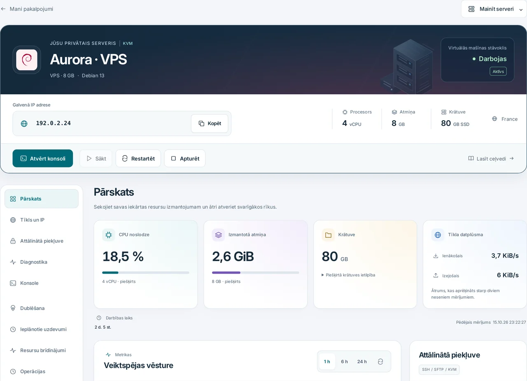Click the Atmiņa layers icon

(394, 112)
